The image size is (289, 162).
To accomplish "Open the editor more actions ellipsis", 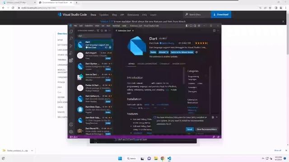I will (218, 31).
